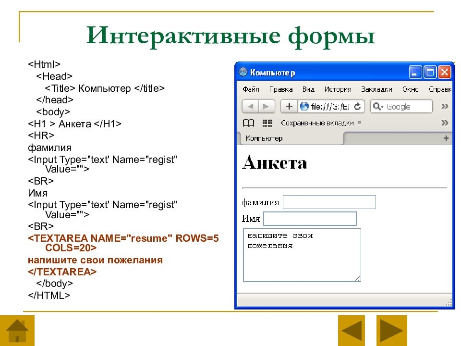The image size is (461, 346).
Task: Click the Safari compass icon in title bar
Action: (x=243, y=72)
